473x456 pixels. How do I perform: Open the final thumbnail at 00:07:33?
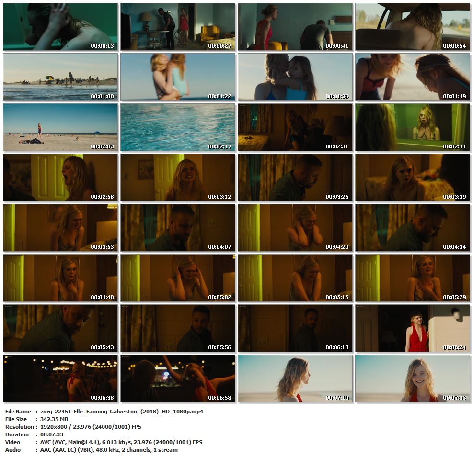pos(412,378)
